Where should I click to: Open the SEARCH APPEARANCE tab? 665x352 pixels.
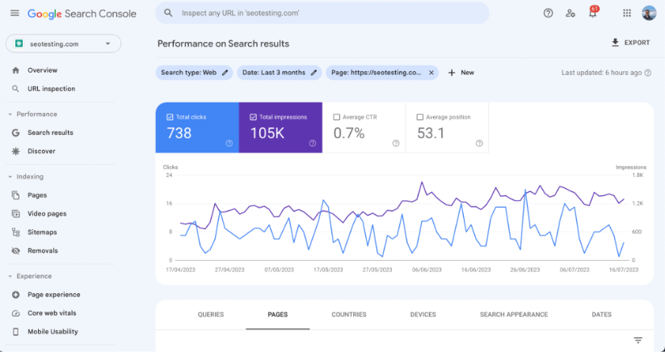click(x=514, y=314)
